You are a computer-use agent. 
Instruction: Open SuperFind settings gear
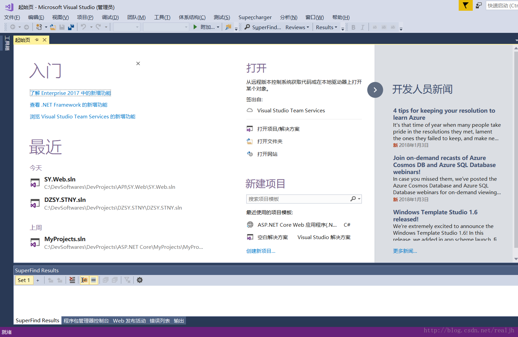coord(140,280)
